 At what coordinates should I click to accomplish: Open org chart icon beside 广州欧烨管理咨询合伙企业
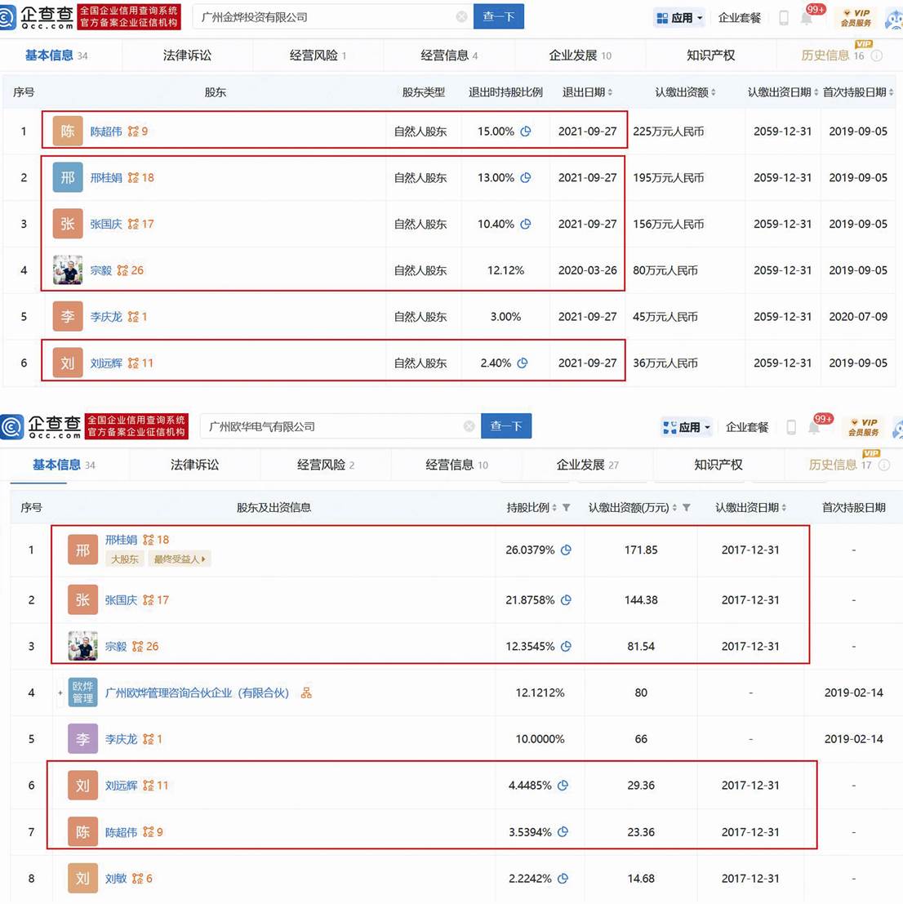(306, 693)
